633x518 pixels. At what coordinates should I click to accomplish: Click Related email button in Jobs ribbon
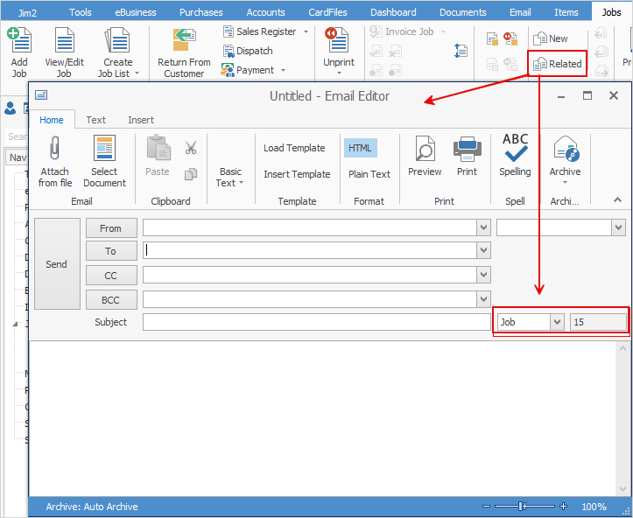[x=557, y=64]
